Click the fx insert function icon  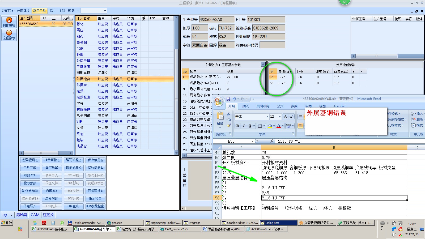coord(272,141)
